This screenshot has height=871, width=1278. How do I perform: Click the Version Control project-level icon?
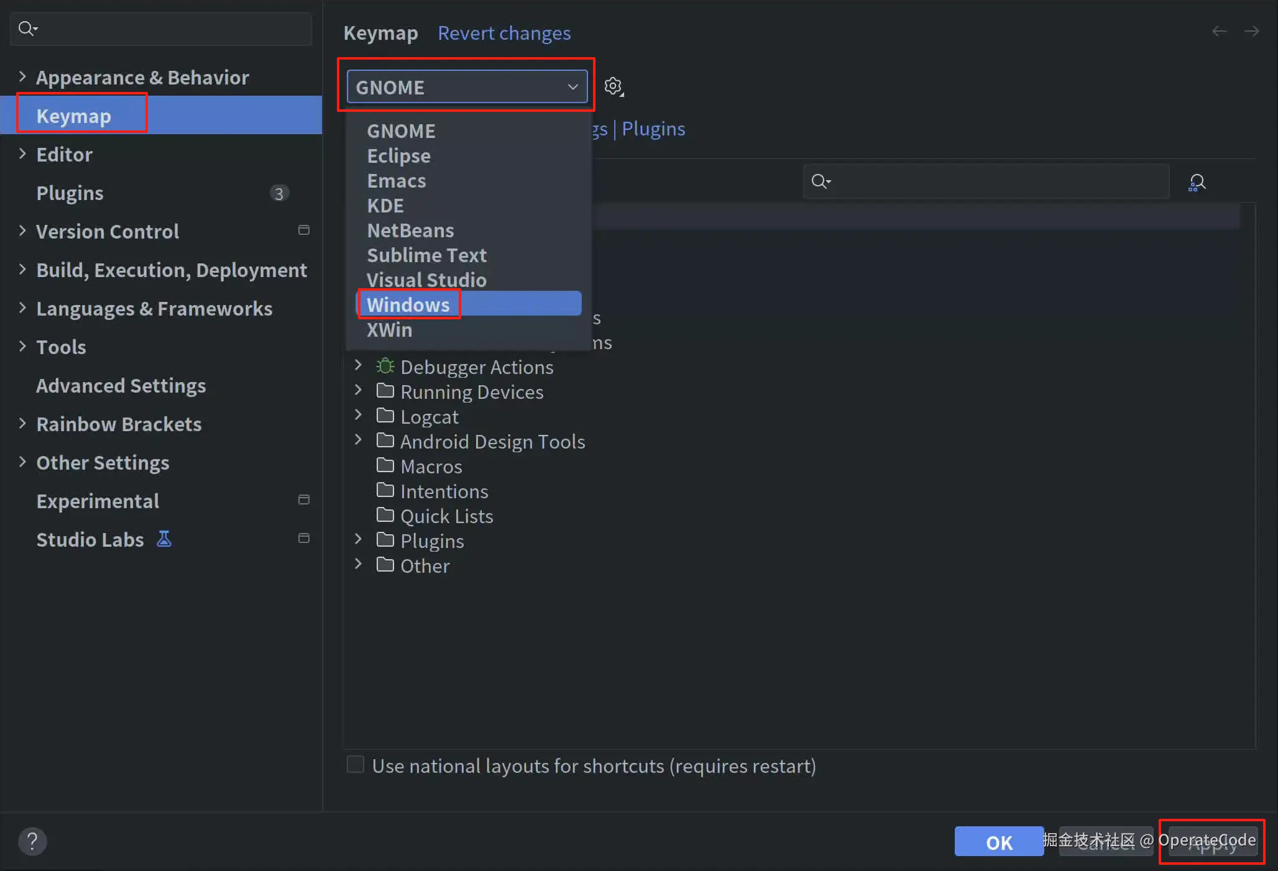(x=304, y=230)
